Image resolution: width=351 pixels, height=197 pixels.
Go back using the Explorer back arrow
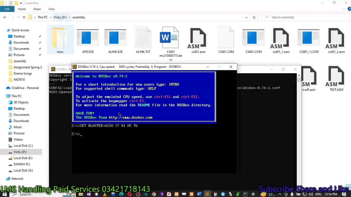click(5, 17)
